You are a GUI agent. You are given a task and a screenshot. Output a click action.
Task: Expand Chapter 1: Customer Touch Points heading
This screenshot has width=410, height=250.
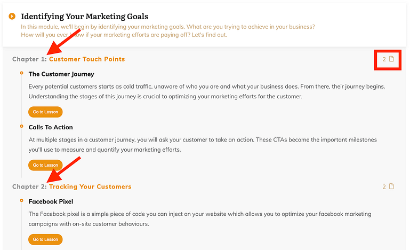pos(68,59)
